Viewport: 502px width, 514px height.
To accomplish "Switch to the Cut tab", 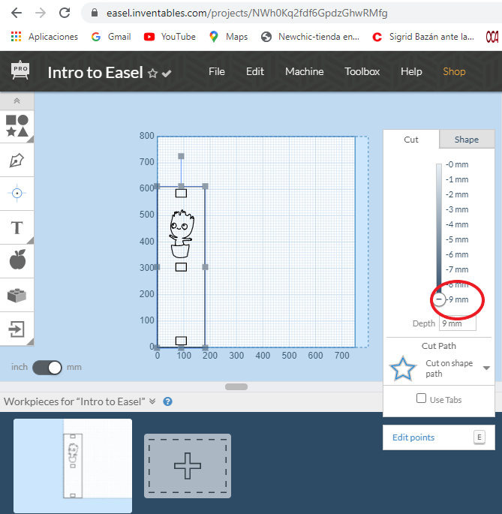I will tap(411, 140).
